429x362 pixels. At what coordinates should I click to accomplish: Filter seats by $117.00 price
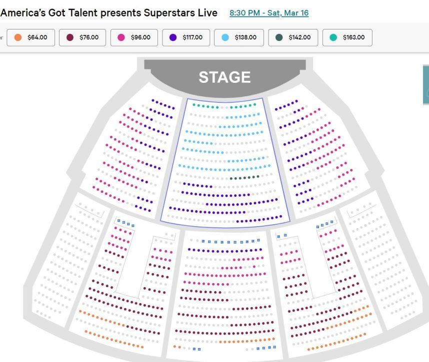186,37
